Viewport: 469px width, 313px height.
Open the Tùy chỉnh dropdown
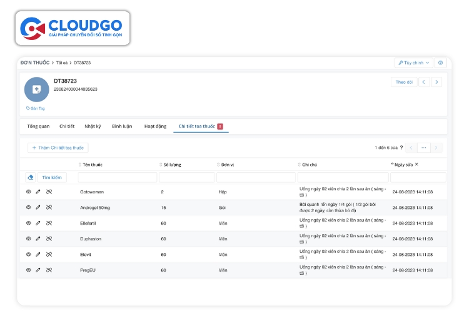tap(413, 63)
